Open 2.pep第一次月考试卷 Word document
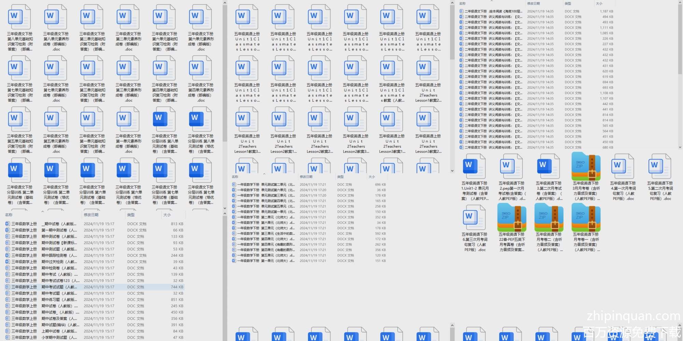 pos(512,167)
